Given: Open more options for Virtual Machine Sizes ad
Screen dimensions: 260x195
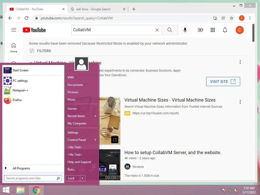Looking at the screenshot, I should [240, 102].
